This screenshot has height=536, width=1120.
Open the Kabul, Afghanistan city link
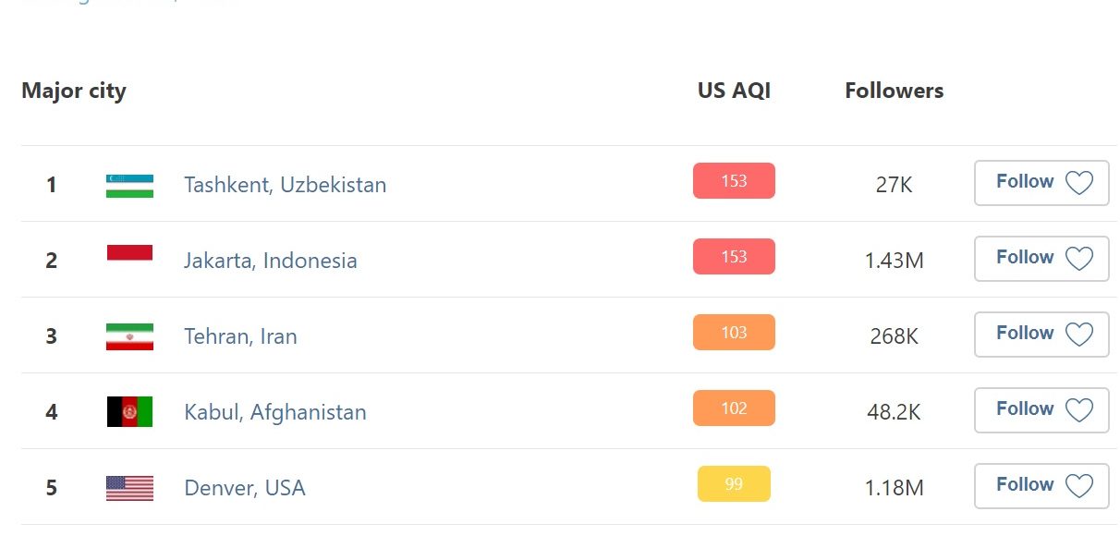(275, 412)
